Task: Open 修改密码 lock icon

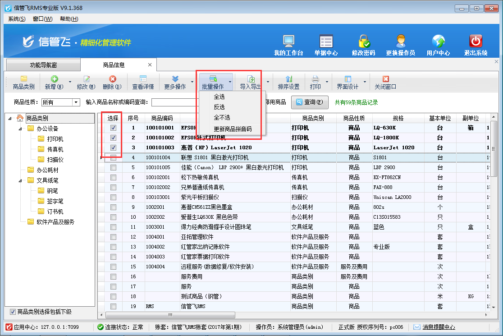Action: pyautogui.click(x=363, y=41)
